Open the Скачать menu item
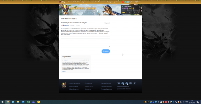This screenshot has height=104, width=201. pos(104,2)
